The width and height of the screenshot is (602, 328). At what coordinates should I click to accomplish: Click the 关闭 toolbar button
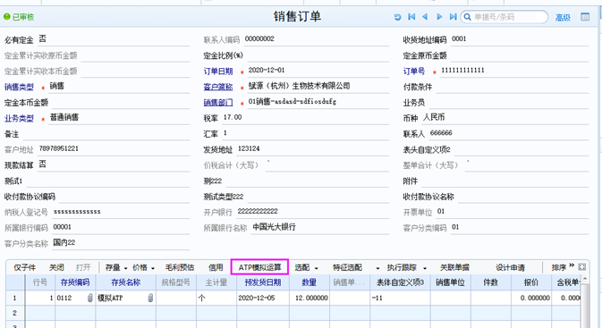click(x=56, y=267)
